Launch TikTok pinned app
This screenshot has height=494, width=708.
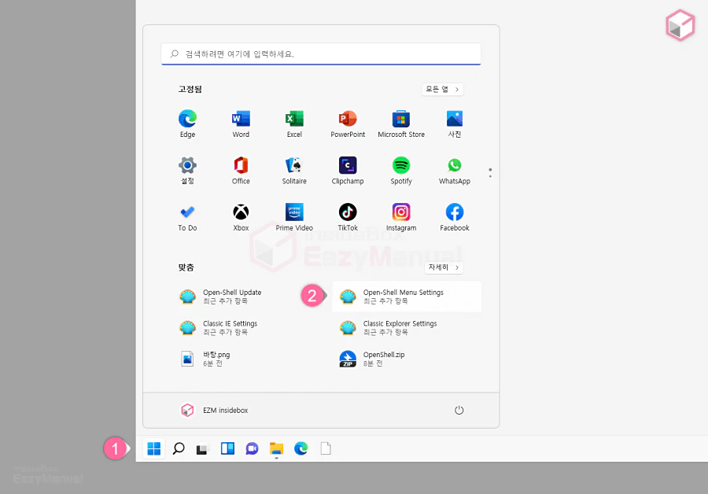coord(348,218)
